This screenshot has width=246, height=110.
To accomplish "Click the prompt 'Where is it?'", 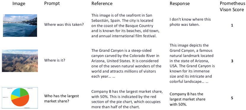I will pos(55,60).
